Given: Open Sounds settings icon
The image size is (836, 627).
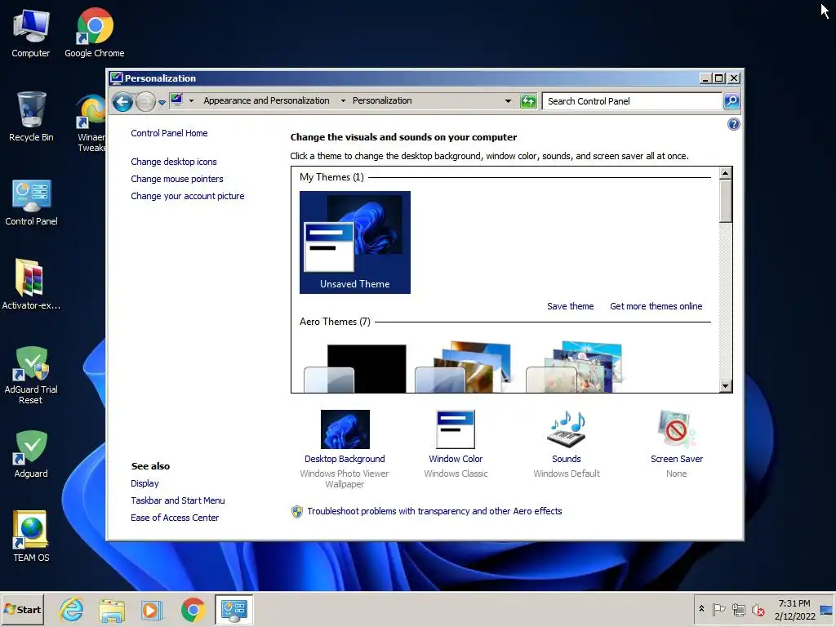Looking at the screenshot, I should (x=567, y=429).
